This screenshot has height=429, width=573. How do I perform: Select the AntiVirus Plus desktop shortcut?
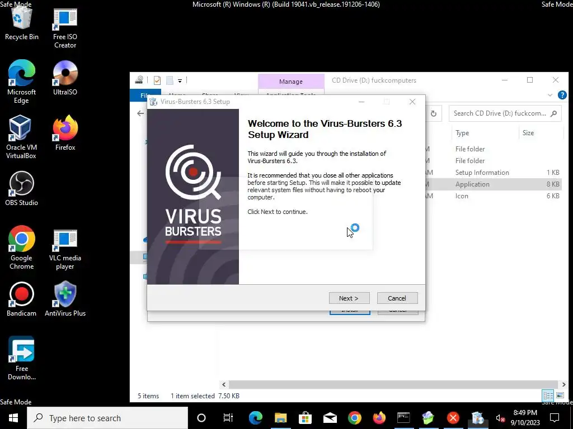(65, 299)
